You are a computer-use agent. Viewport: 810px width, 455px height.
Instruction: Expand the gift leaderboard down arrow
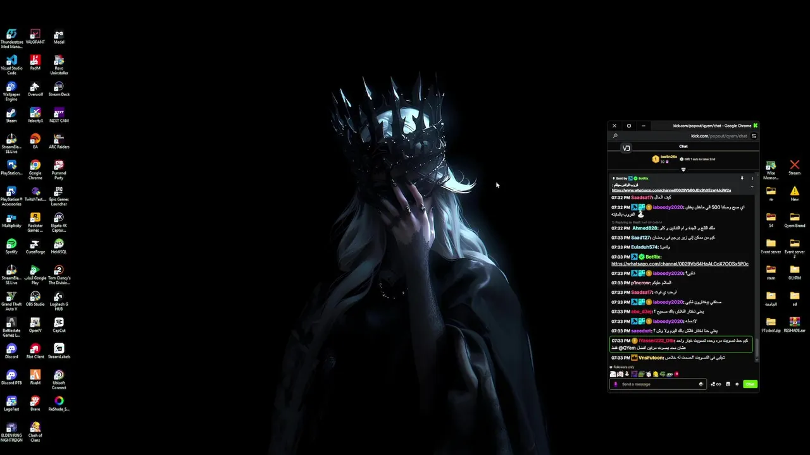point(683,169)
